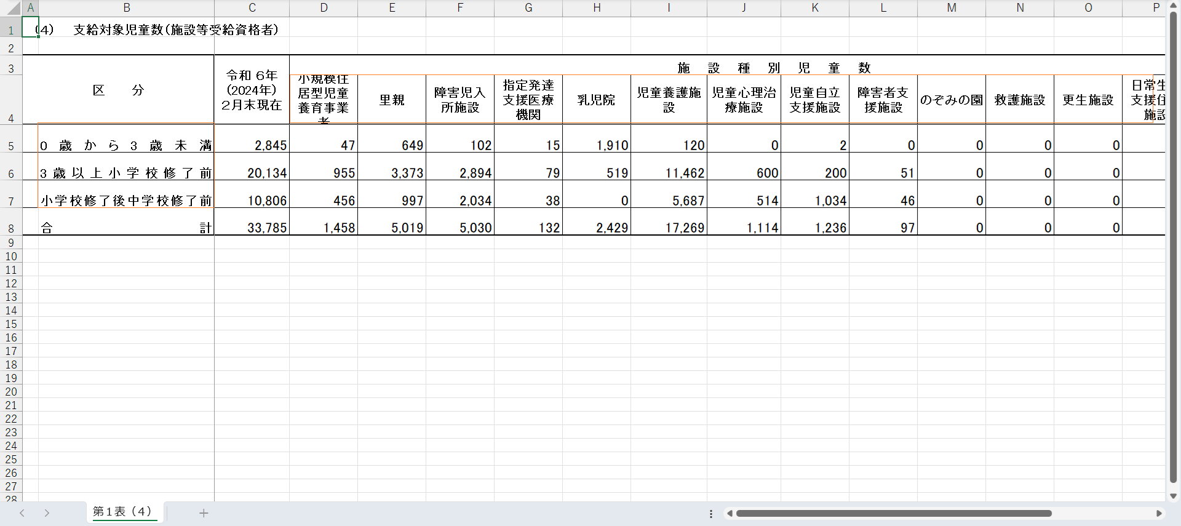Click the vertical scrollbar up arrow

[1173, 6]
